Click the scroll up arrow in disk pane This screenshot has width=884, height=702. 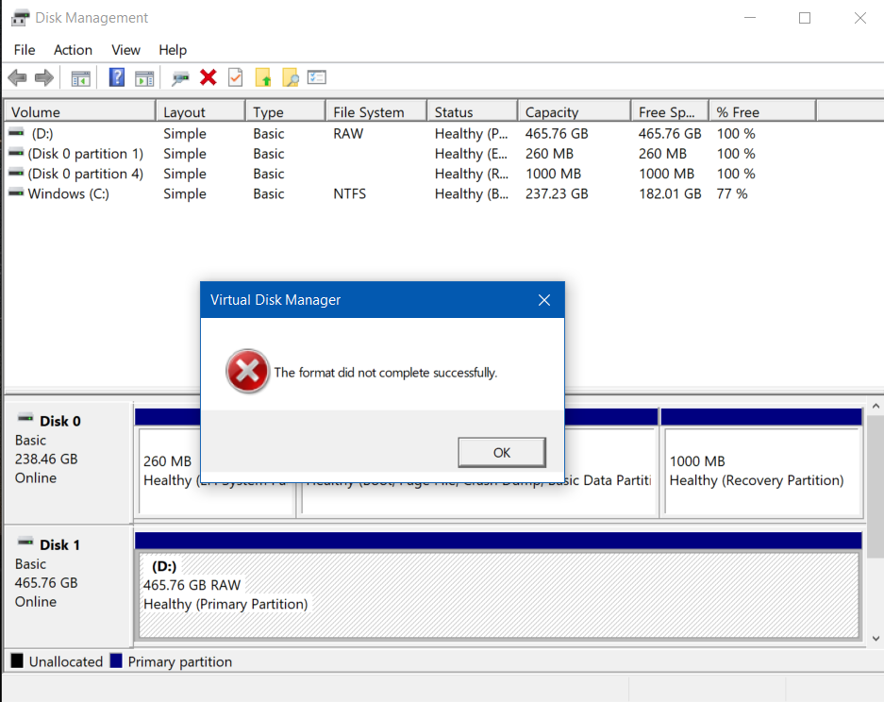[876, 406]
